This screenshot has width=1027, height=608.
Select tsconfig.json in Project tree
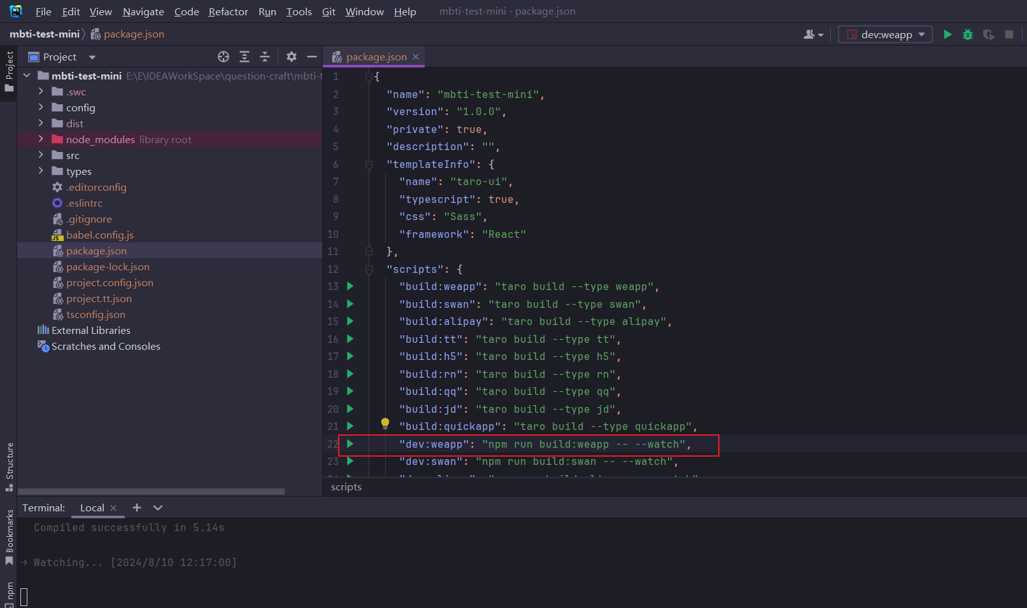[x=96, y=314]
